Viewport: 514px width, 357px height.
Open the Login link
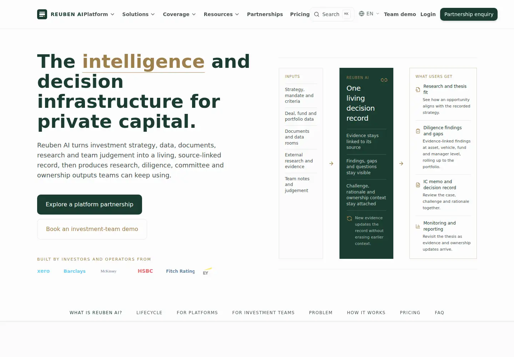tap(428, 14)
